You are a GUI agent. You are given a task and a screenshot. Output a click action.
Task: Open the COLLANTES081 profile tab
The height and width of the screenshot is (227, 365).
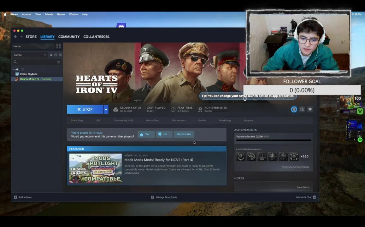(x=96, y=37)
